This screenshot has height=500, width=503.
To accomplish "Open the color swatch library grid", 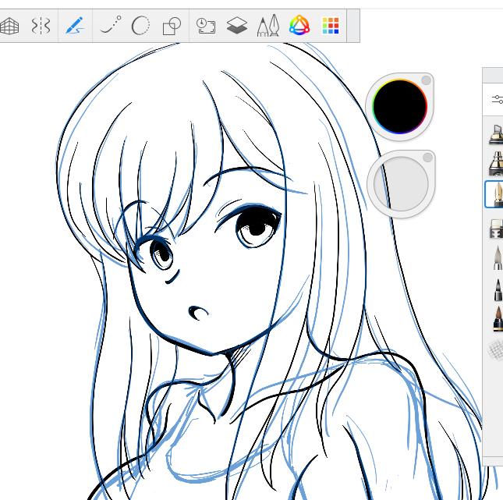I will [331, 26].
